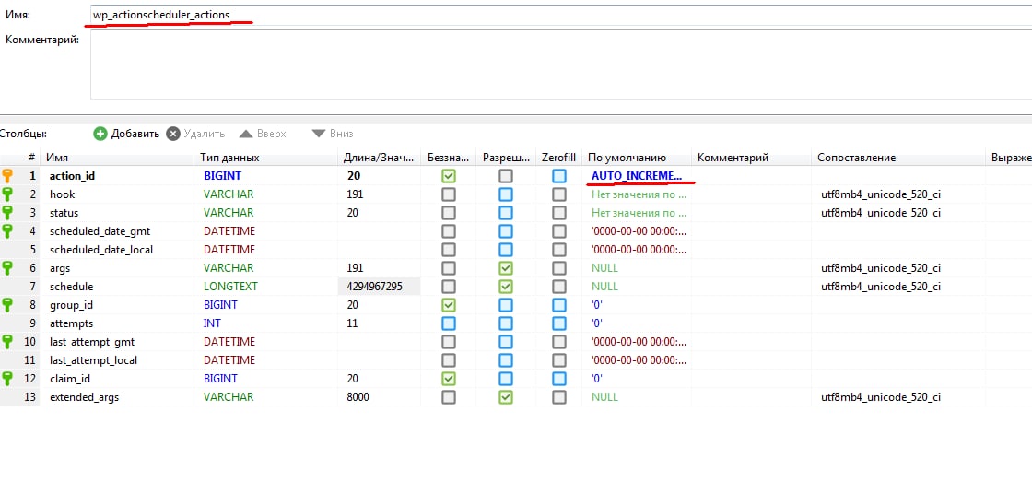This screenshot has height=494, width=1032.
Task: Open BIGINT data type of action_id
Action: click(222, 176)
